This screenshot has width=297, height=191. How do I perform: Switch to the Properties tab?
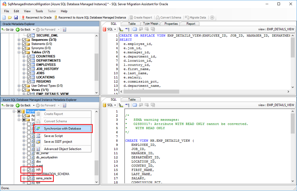(171, 24)
